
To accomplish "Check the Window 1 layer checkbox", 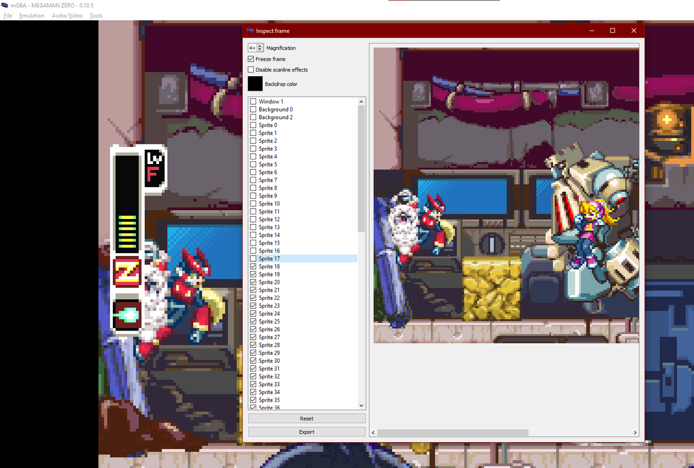I will click(x=253, y=102).
